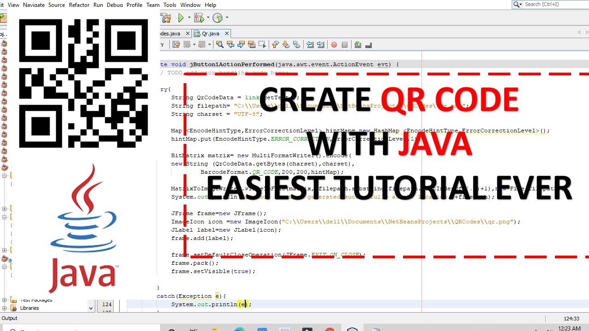
Task: Click the Uncomment lines icon
Action: (x=368, y=45)
